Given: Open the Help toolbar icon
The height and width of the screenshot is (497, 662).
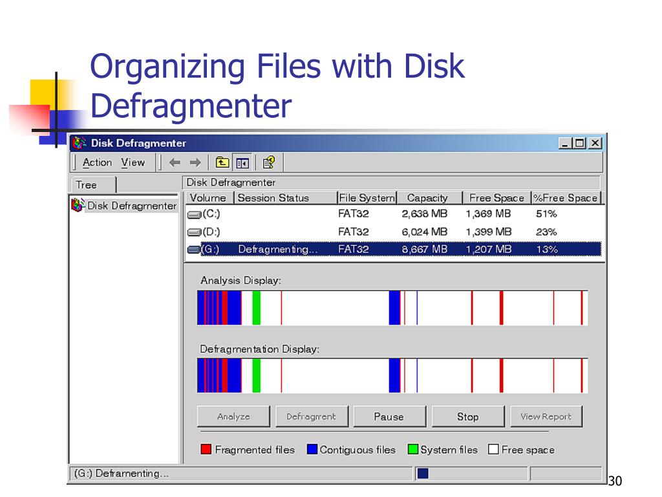Looking at the screenshot, I should [269, 162].
